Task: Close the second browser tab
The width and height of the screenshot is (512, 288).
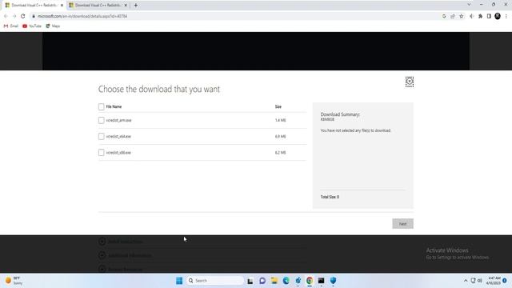Action: (126, 6)
